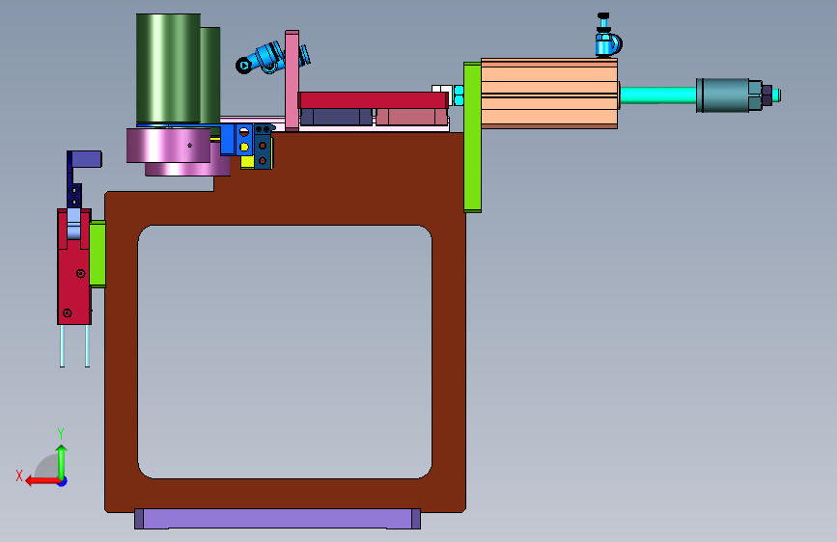Image resolution: width=837 pixels, height=542 pixels.
Task: Select the orange pneumatic cylinder body
Action: coord(549,94)
